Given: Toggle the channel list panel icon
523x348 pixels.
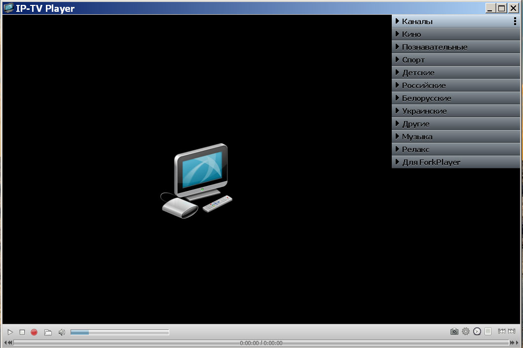Looking at the screenshot, I should point(488,331).
